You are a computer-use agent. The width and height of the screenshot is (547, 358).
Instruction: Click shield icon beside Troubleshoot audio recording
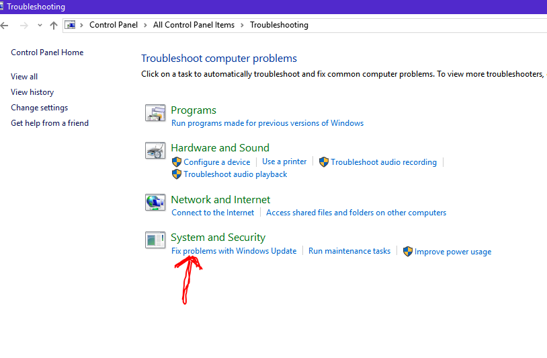[324, 162]
